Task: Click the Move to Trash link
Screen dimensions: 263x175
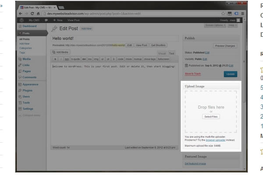Action: 193,73
